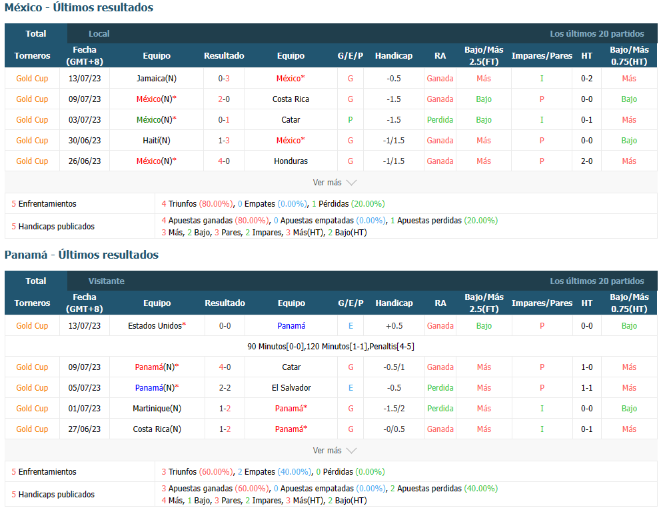This screenshot has width=663, height=512.
Task: Open Gold Cup link for 09/07/23 Panamá-Catar match
Action: 32,367
